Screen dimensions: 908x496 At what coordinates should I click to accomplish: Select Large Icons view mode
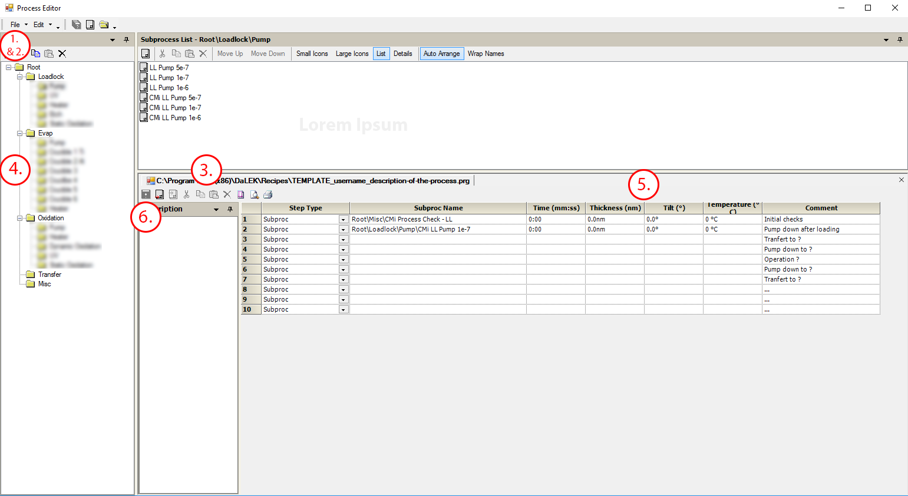(x=352, y=54)
